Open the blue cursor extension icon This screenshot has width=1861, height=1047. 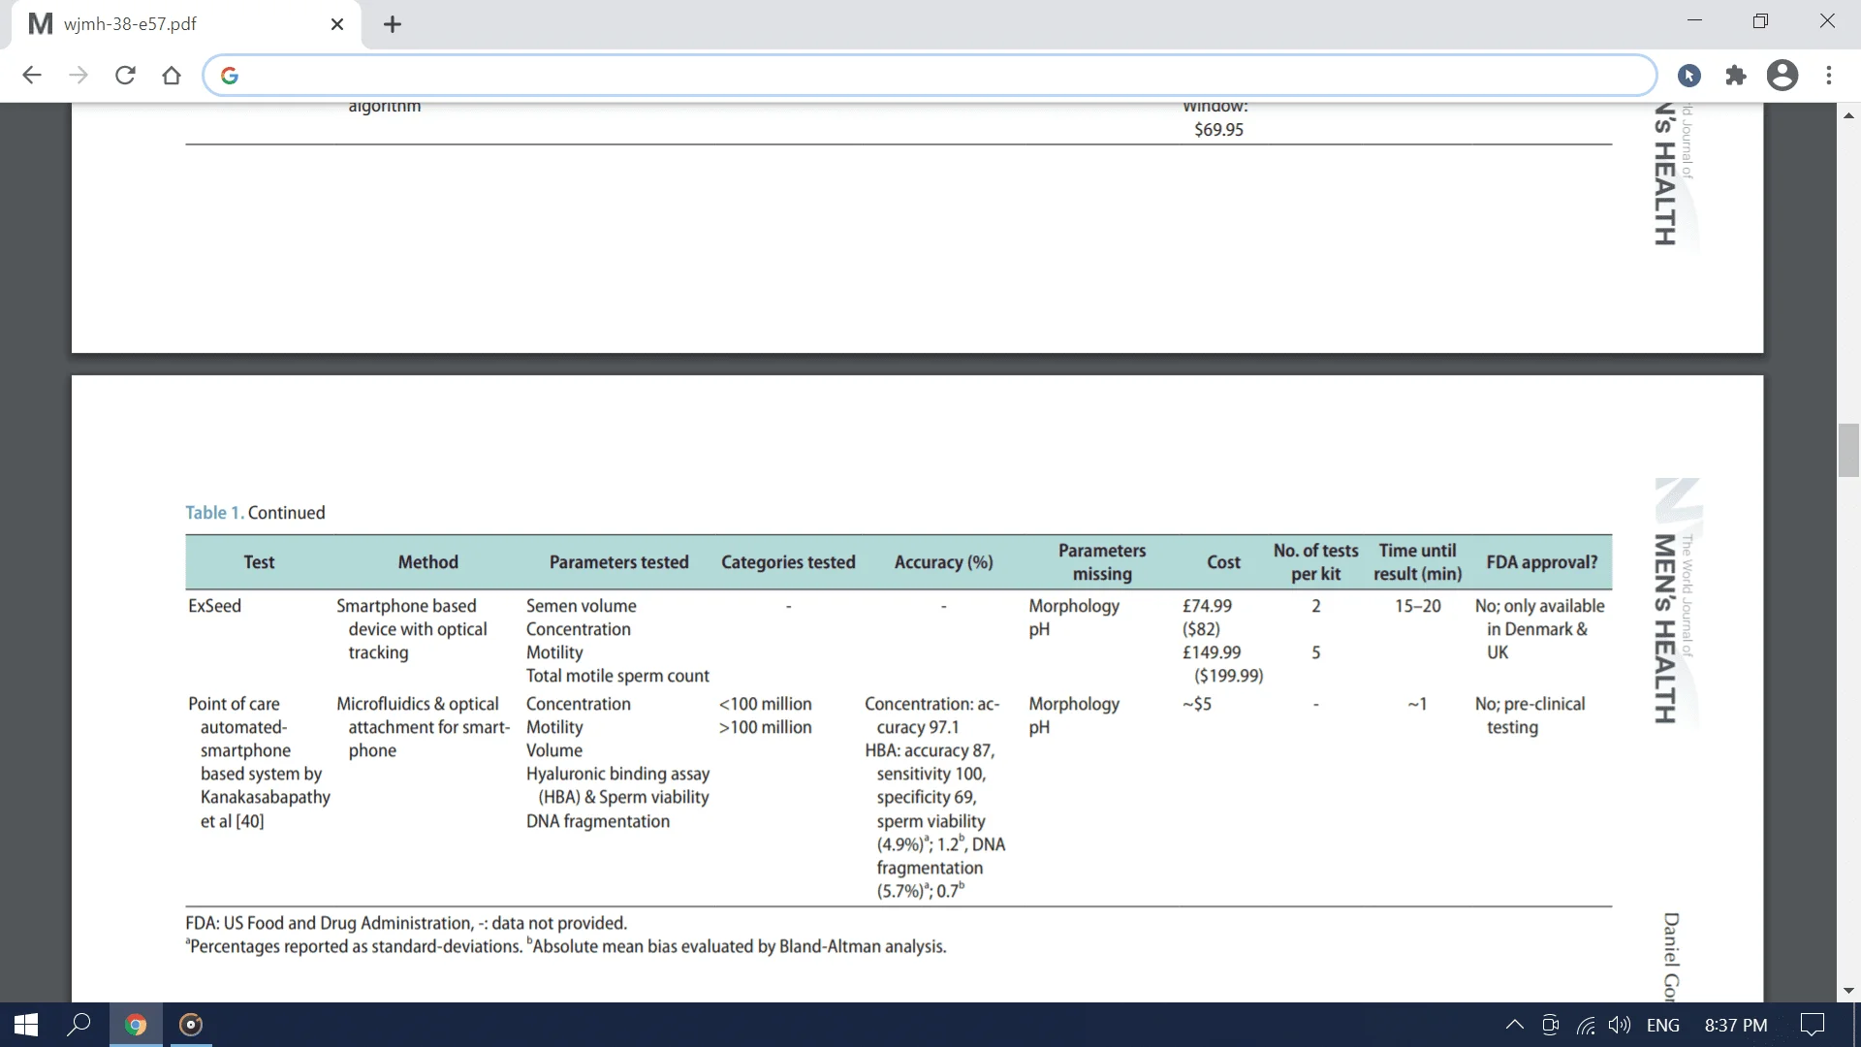[1689, 76]
